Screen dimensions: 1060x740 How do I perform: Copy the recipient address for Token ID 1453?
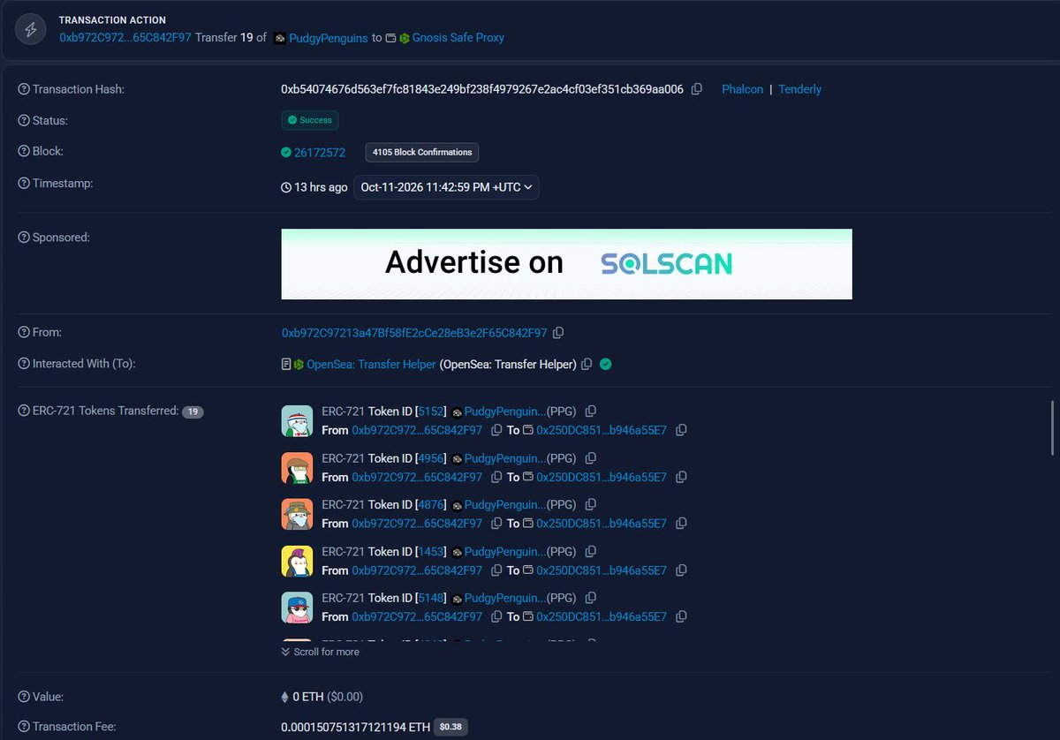point(681,570)
